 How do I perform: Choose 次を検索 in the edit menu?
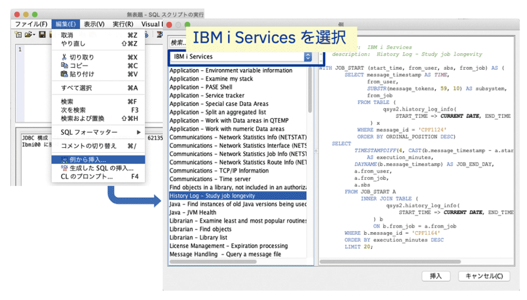coord(99,110)
